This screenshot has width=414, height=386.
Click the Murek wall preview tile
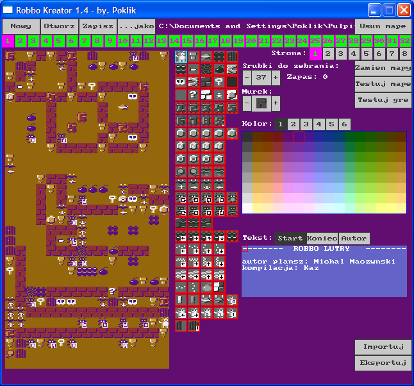(x=261, y=103)
